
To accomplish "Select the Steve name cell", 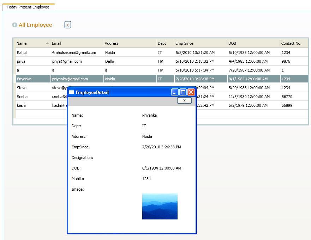I will 33,88.
